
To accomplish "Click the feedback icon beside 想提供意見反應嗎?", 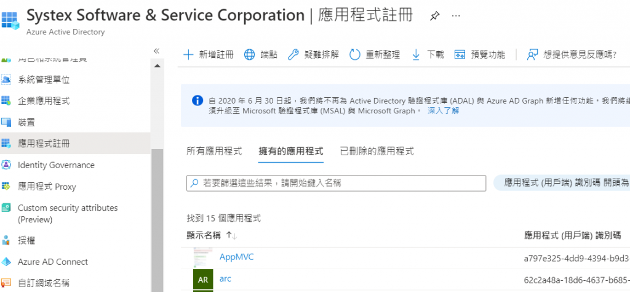I will point(532,55).
